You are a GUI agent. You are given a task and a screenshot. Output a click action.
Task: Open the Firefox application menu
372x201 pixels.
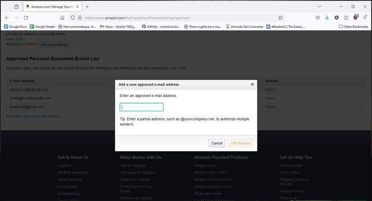tap(365, 18)
